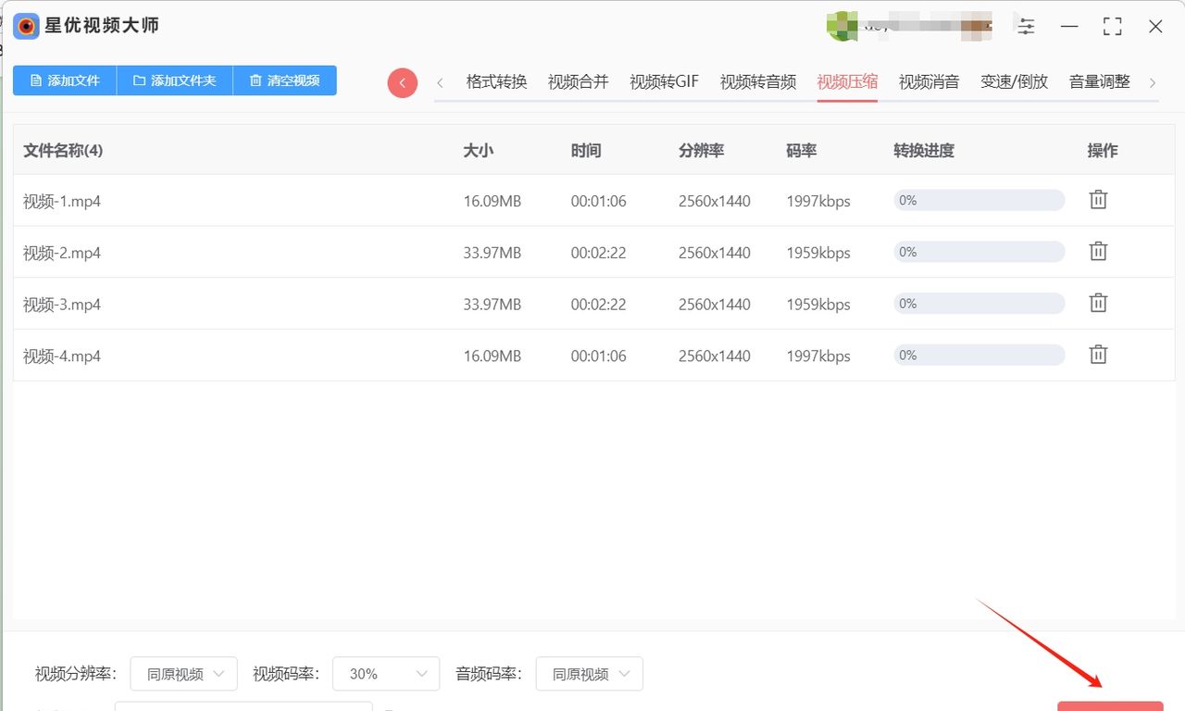The width and height of the screenshot is (1185, 711).
Task: Switch to the 格式转换 tab
Action: (x=496, y=81)
